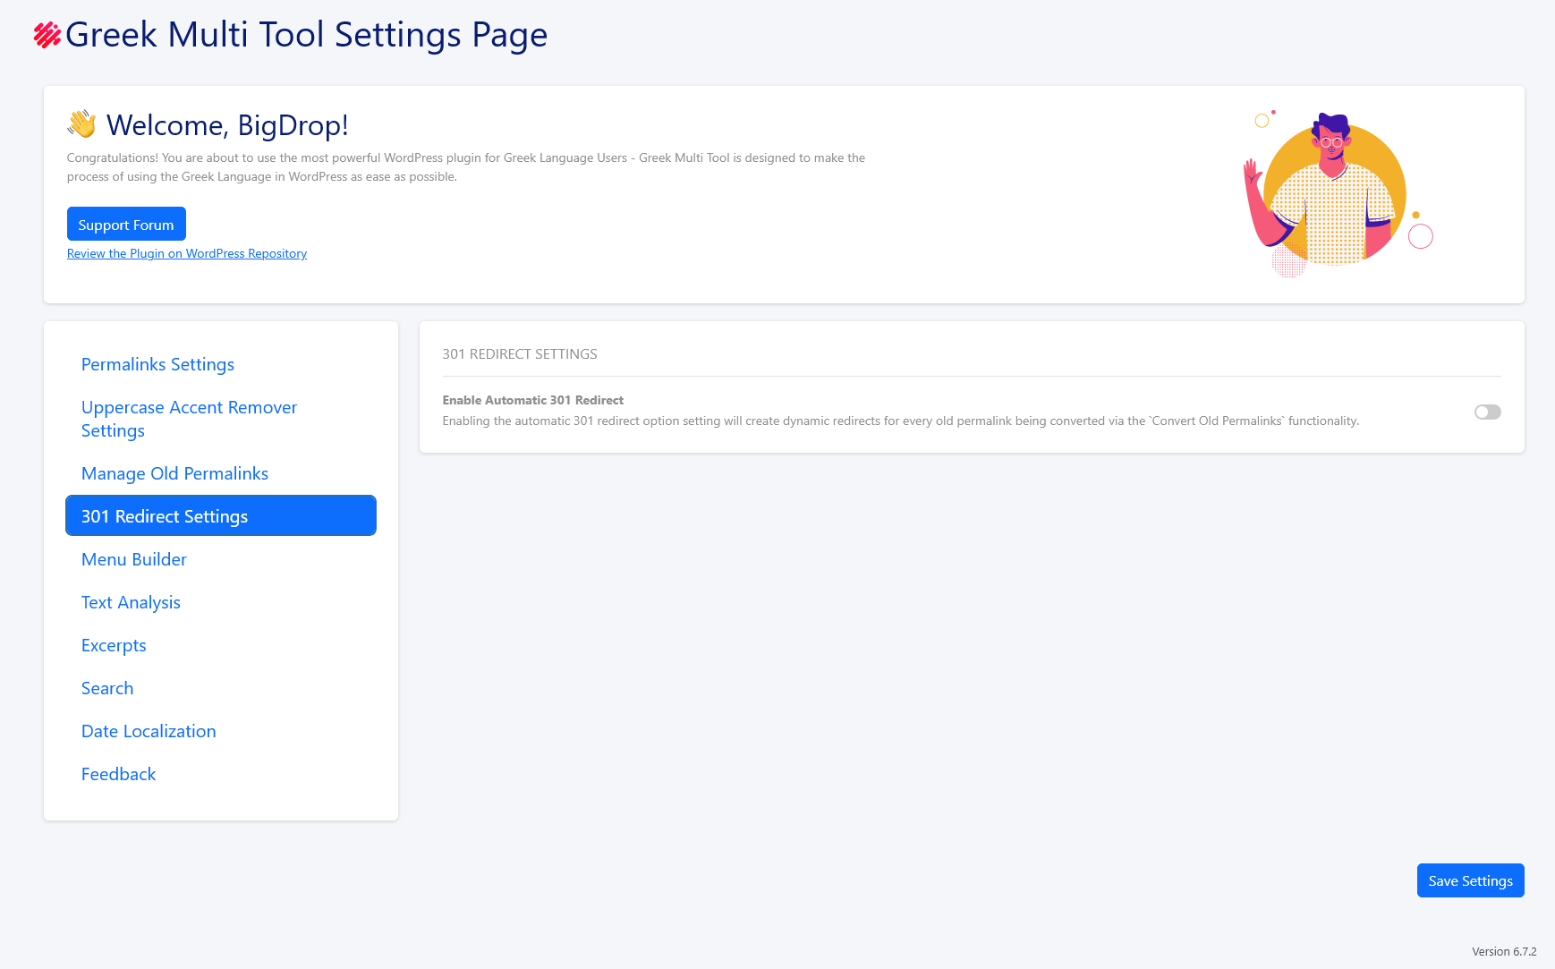Click the 301 REDIRECT SETTINGS heading
1555x969 pixels.
(520, 353)
